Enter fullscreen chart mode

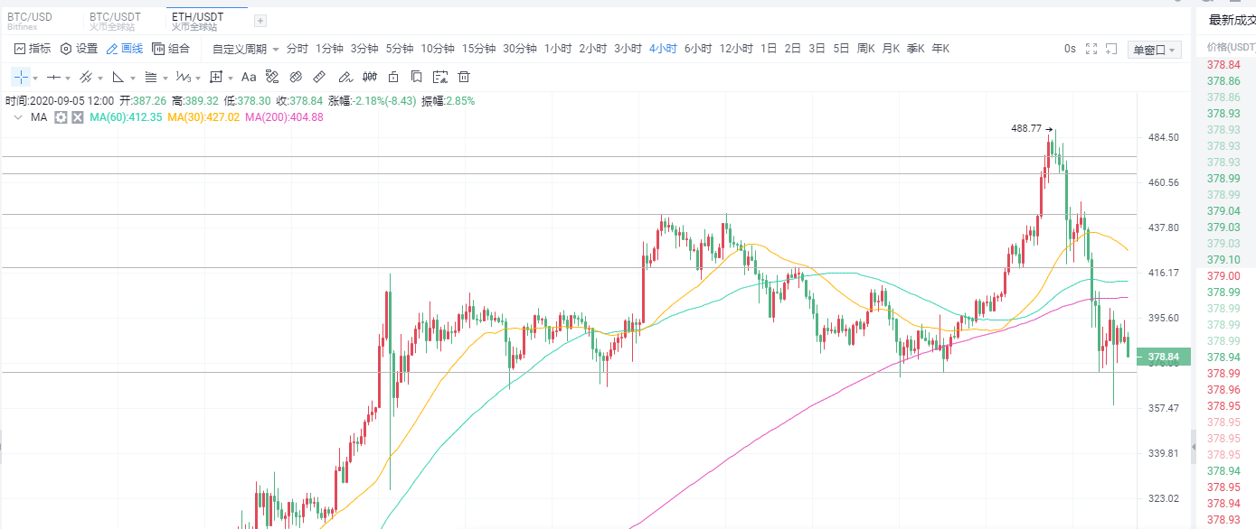coord(1091,49)
